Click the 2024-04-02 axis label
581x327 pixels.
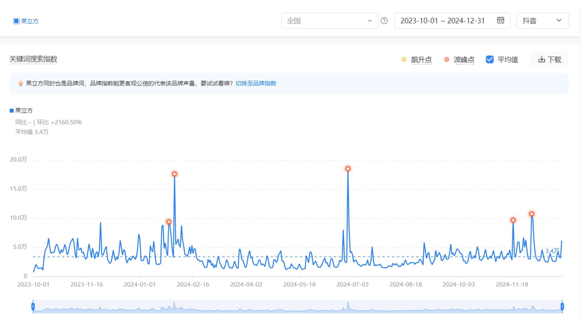tap(246, 285)
